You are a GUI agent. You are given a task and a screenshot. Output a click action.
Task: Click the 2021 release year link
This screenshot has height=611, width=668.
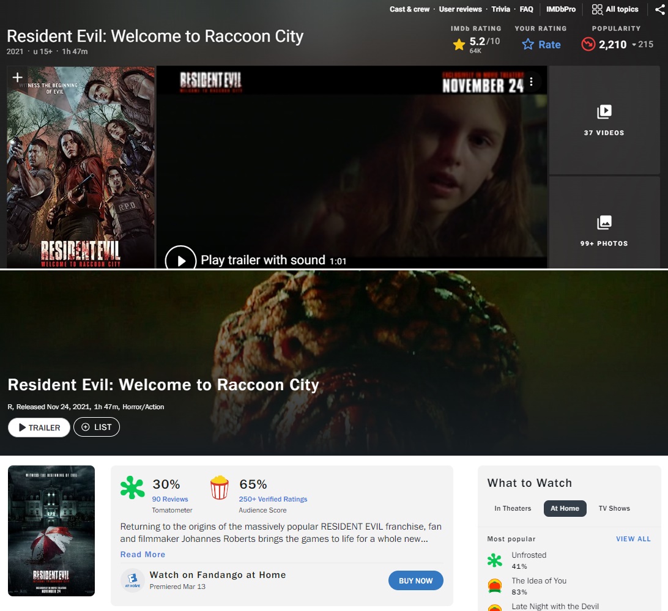[x=15, y=51]
